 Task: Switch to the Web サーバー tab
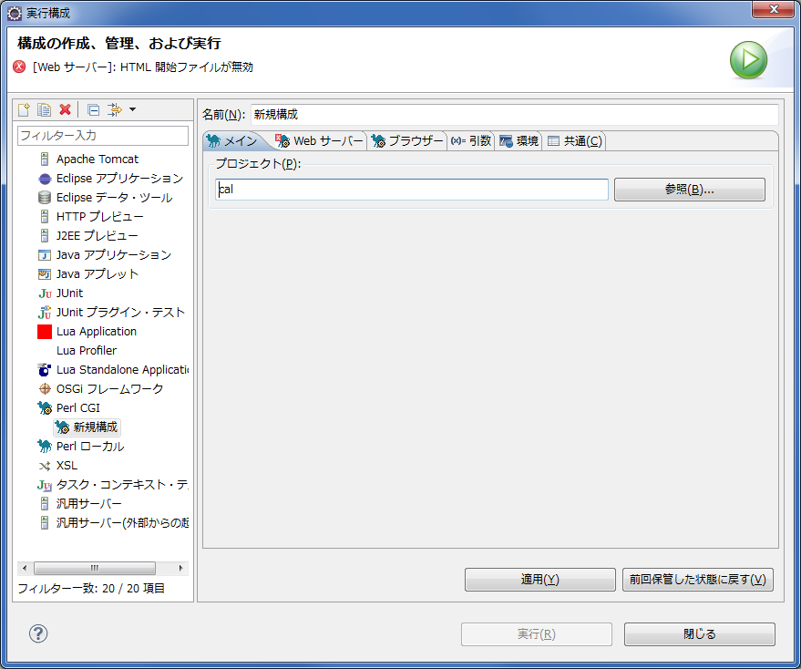pyautogui.click(x=320, y=141)
